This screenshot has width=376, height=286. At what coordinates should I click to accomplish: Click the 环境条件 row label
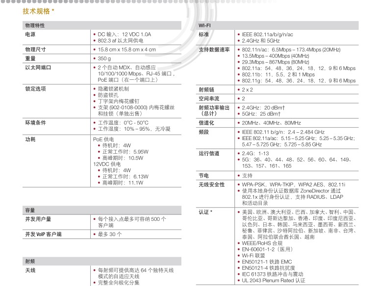[35, 122]
